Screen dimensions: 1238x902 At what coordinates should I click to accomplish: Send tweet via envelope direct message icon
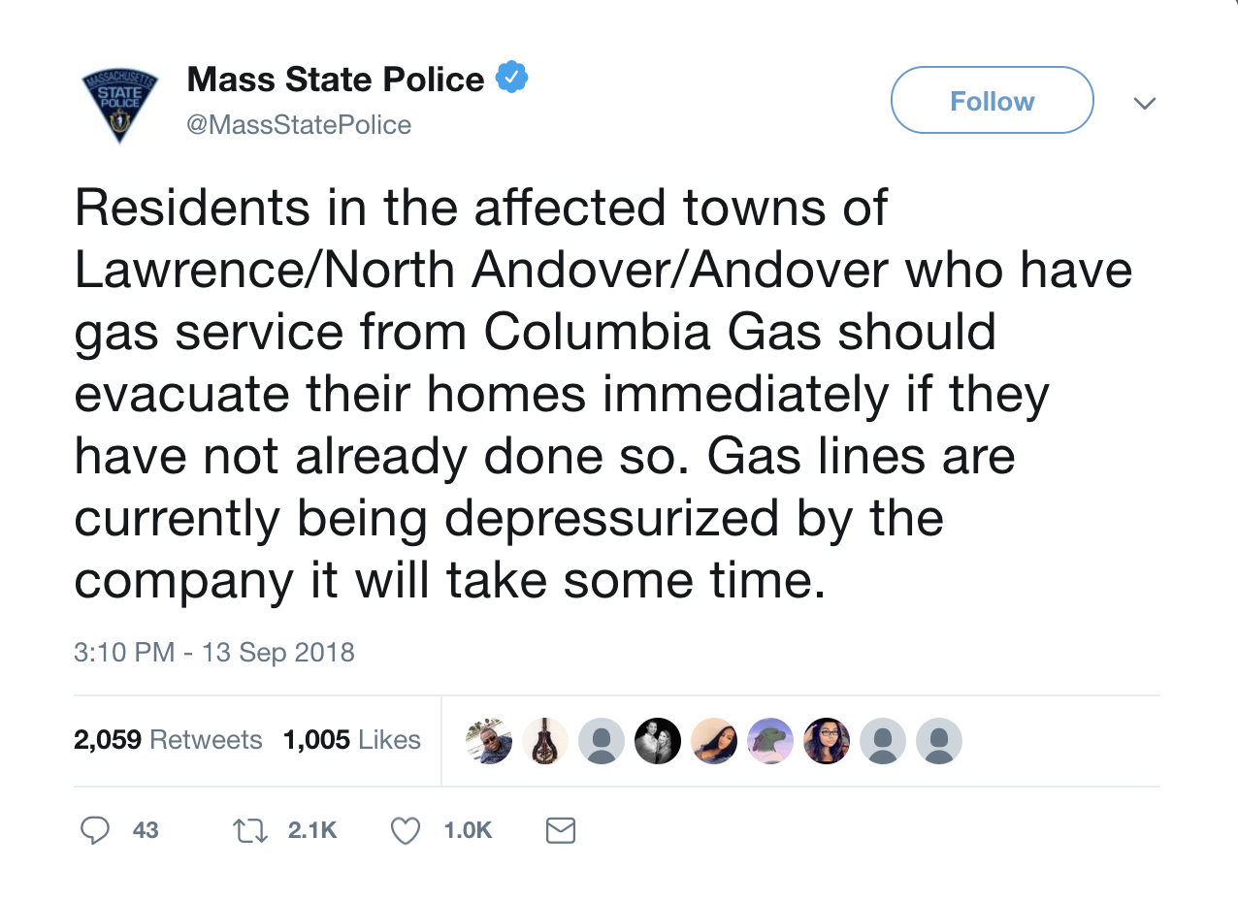(561, 830)
